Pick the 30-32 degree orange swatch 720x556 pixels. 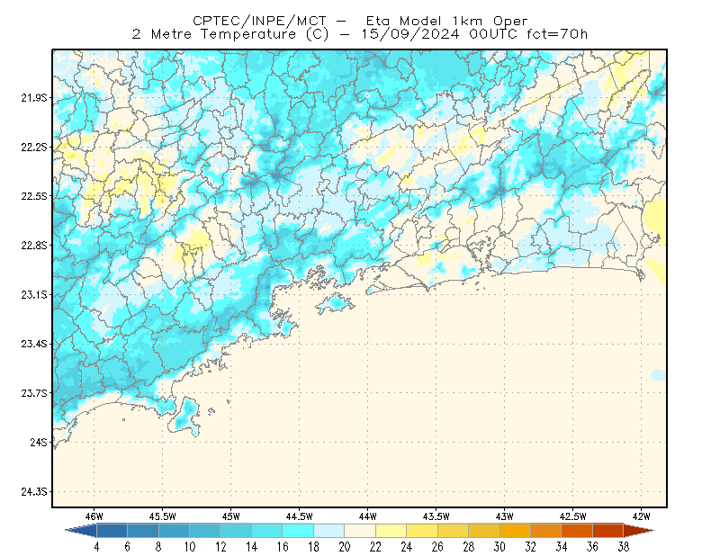tap(515, 531)
